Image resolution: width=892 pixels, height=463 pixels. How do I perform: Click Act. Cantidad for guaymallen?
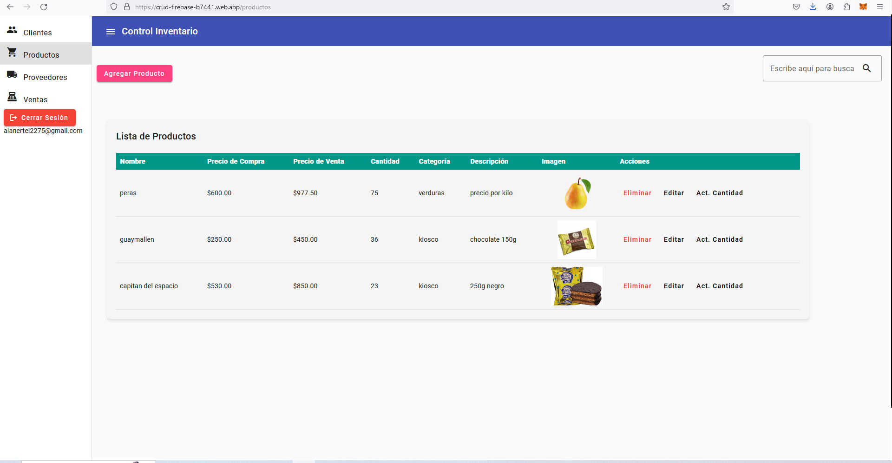coord(720,239)
